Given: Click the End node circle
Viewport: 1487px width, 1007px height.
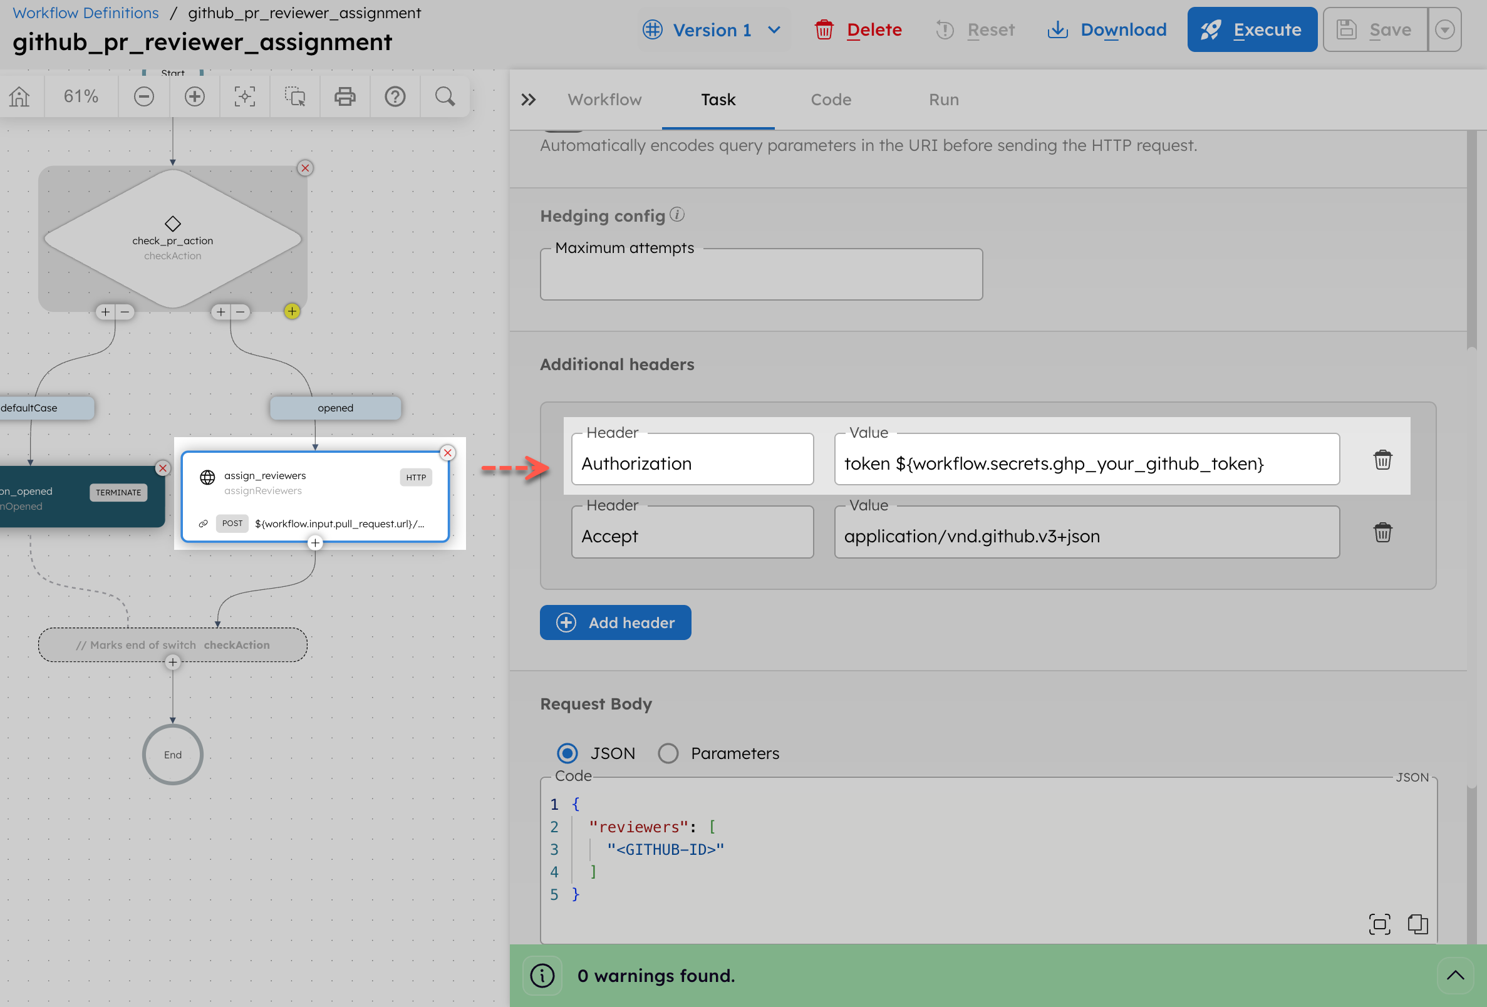Looking at the screenshot, I should coord(173,755).
